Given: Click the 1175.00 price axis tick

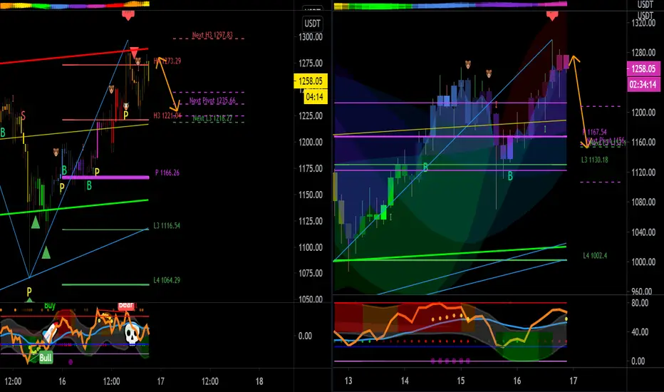Looking at the screenshot, I should (x=311, y=168).
